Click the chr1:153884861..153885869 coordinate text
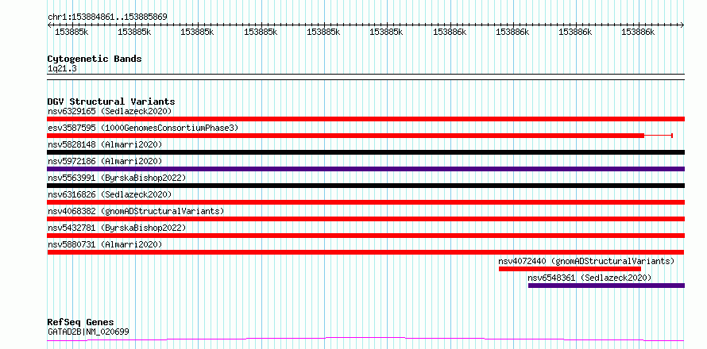 107,17
